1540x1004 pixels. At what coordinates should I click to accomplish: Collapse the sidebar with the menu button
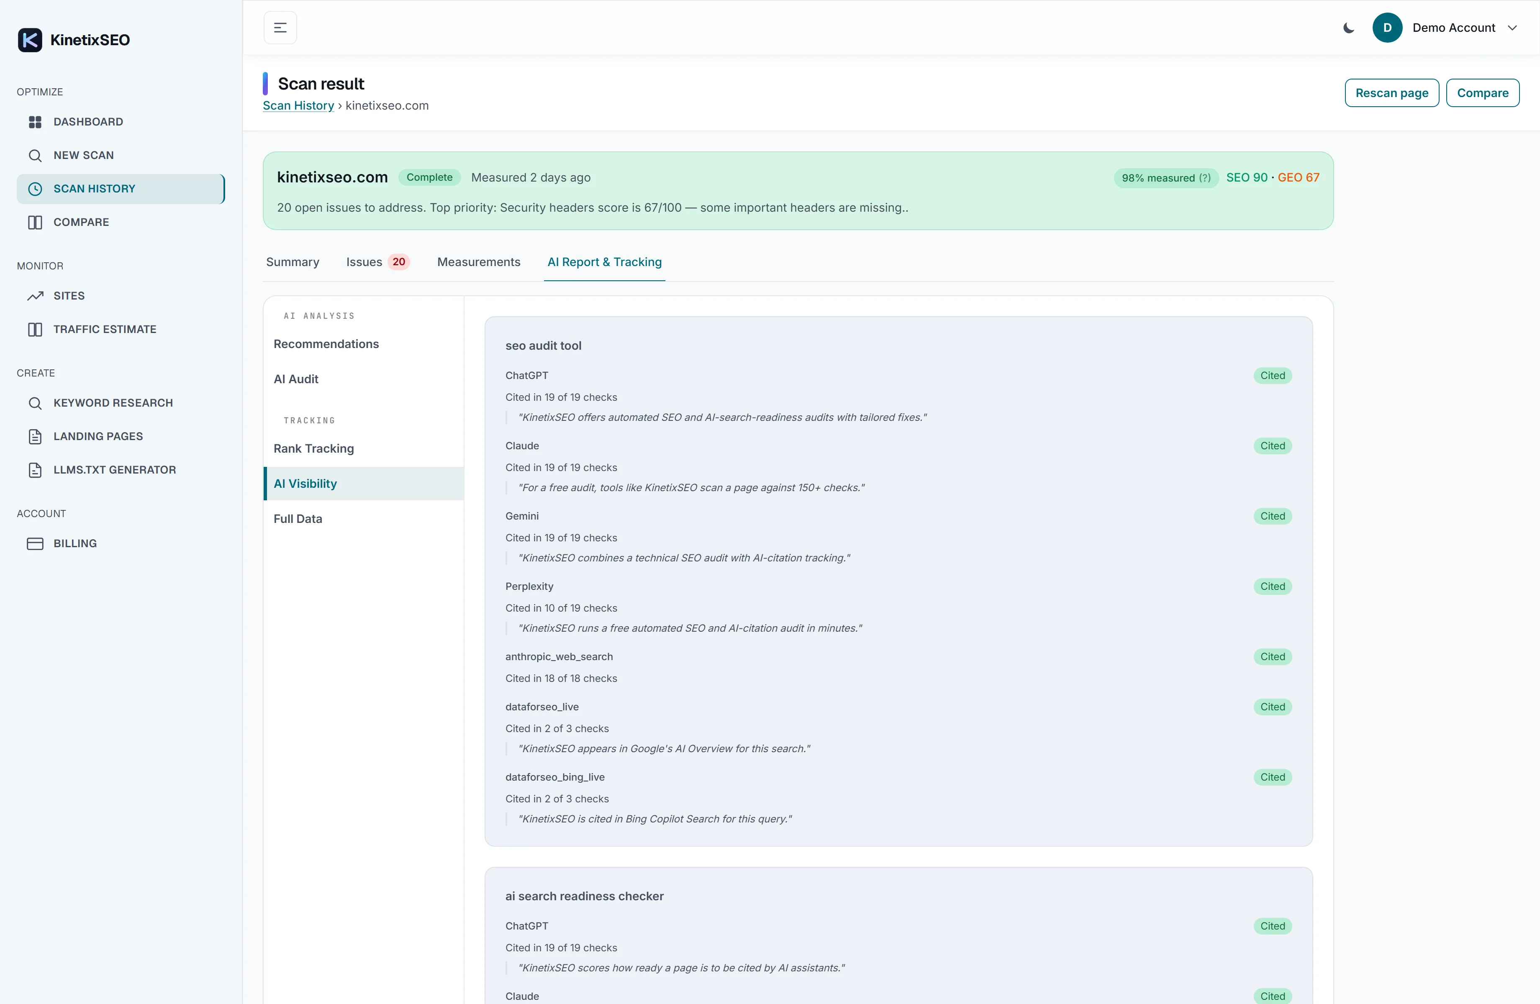point(280,28)
